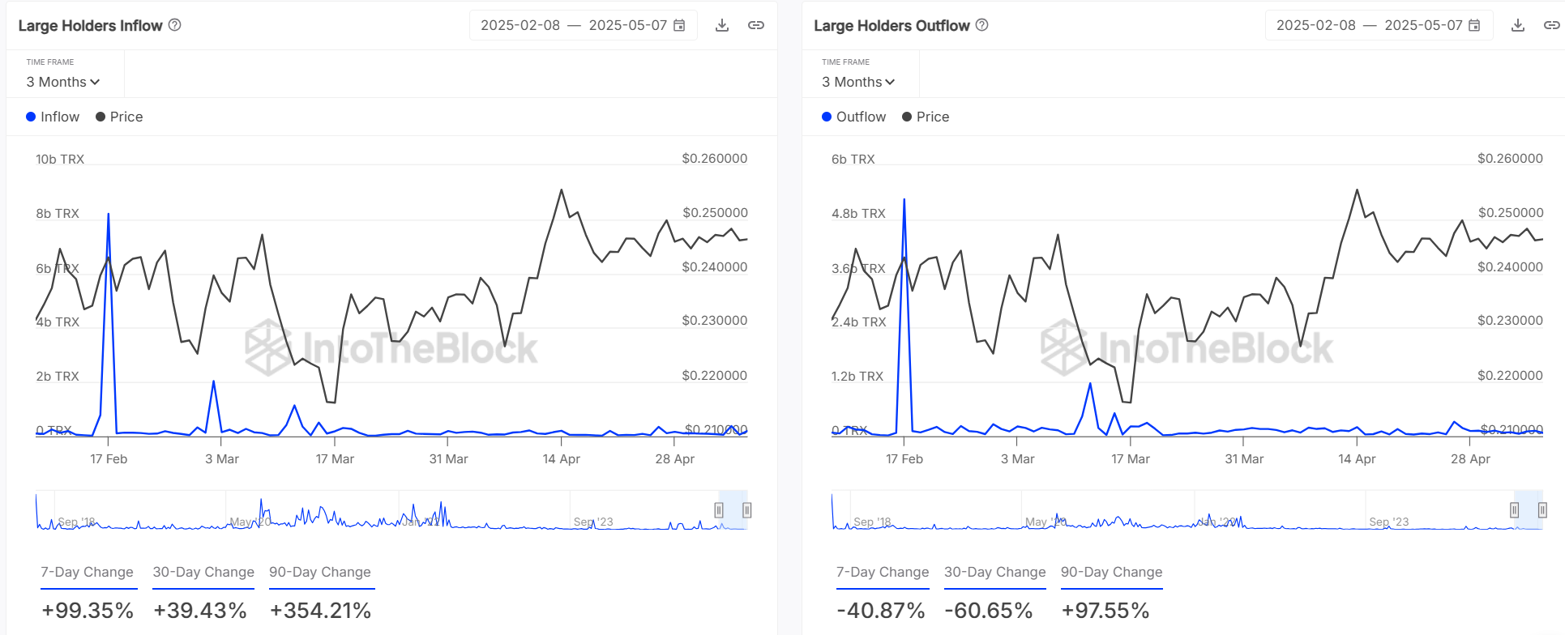This screenshot has width=1565, height=635.
Task: Open the Inflow 3 Months time frame dropdown
Action: point(63,82)
